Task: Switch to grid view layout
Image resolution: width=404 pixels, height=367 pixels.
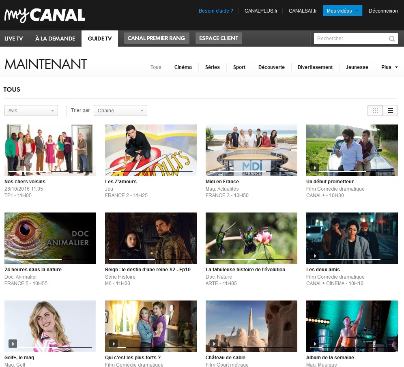Action: [375, 110]
